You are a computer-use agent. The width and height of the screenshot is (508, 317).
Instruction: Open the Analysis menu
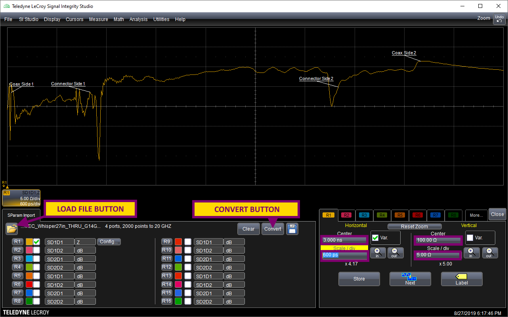138,19
